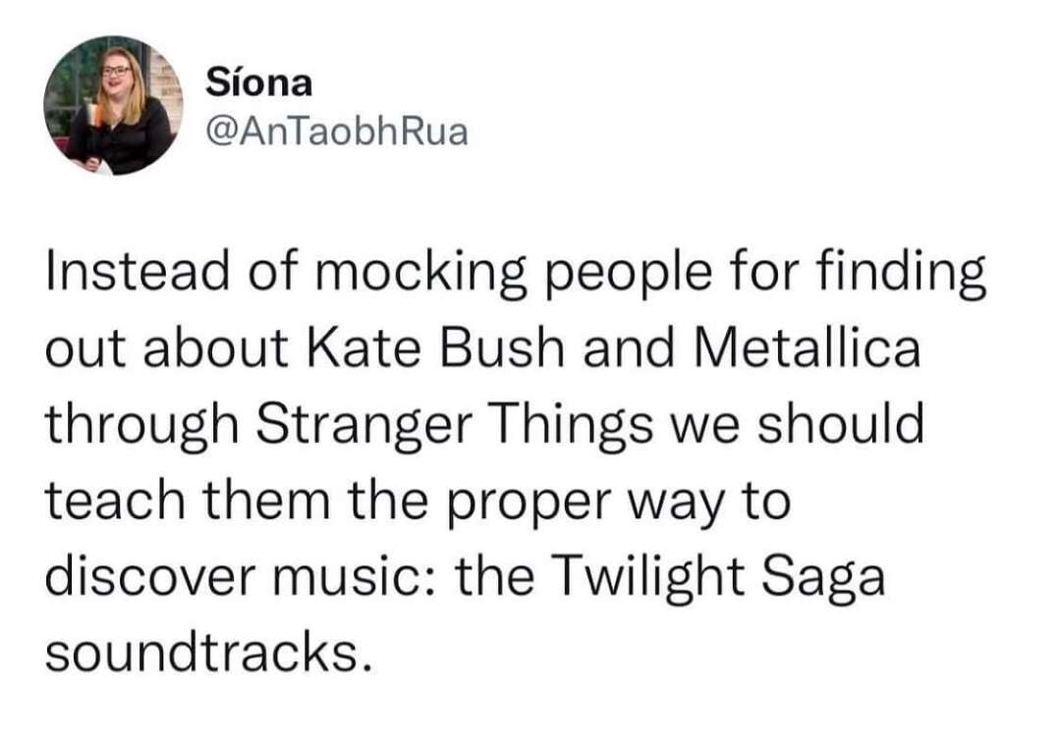Click the display name Síona
The image size is (1061, 742).
(x=259, y=82)
